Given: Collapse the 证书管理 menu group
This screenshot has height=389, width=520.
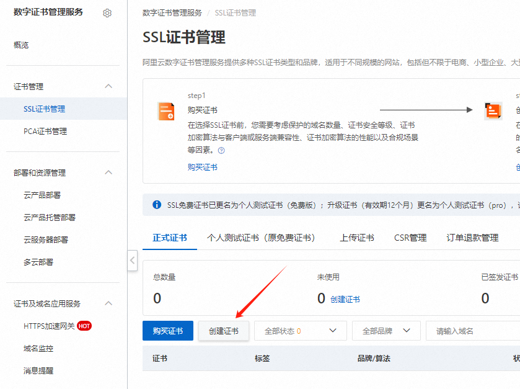Looking at the screenshot, I should [108, 86].
